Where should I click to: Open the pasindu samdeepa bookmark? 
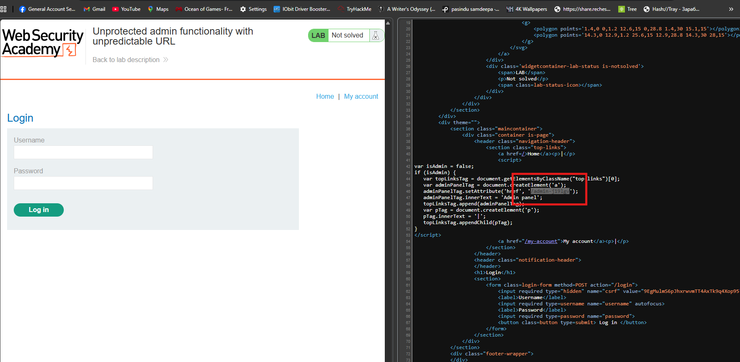470,9
